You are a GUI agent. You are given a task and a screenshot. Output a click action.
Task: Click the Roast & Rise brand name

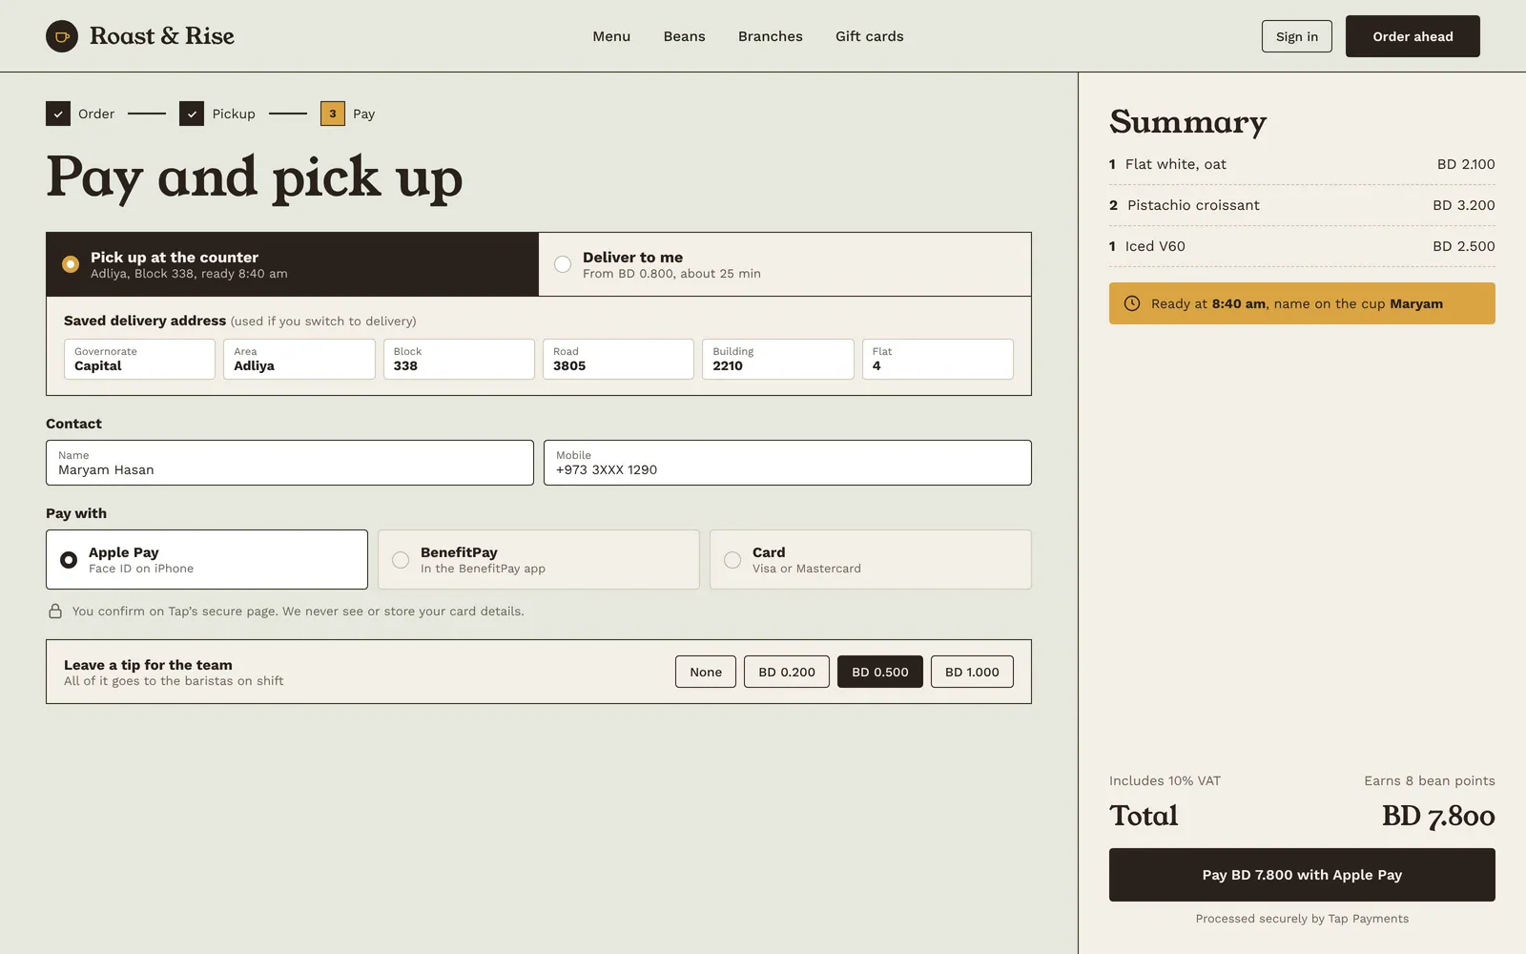click(x=162, y=36)
